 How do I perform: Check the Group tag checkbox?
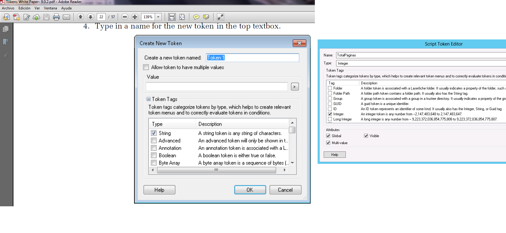(330, 99)
